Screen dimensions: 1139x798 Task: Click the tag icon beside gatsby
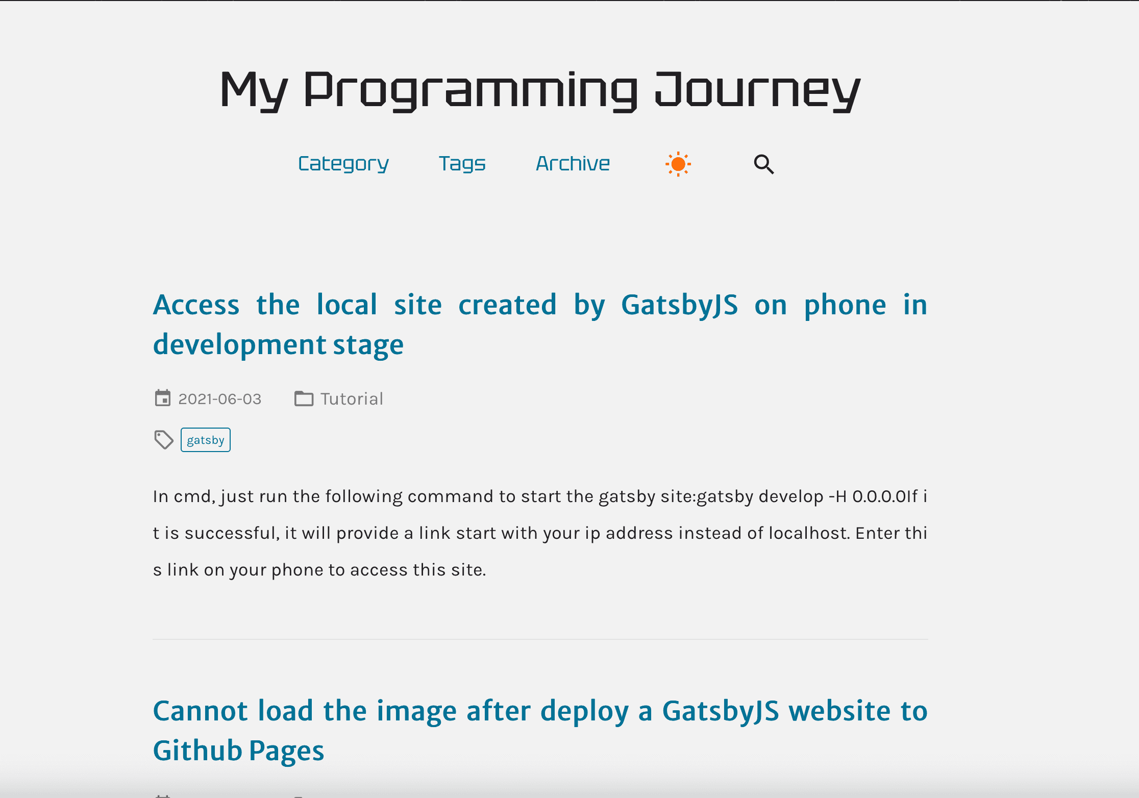pyautogui.click(x=164, y=440)
